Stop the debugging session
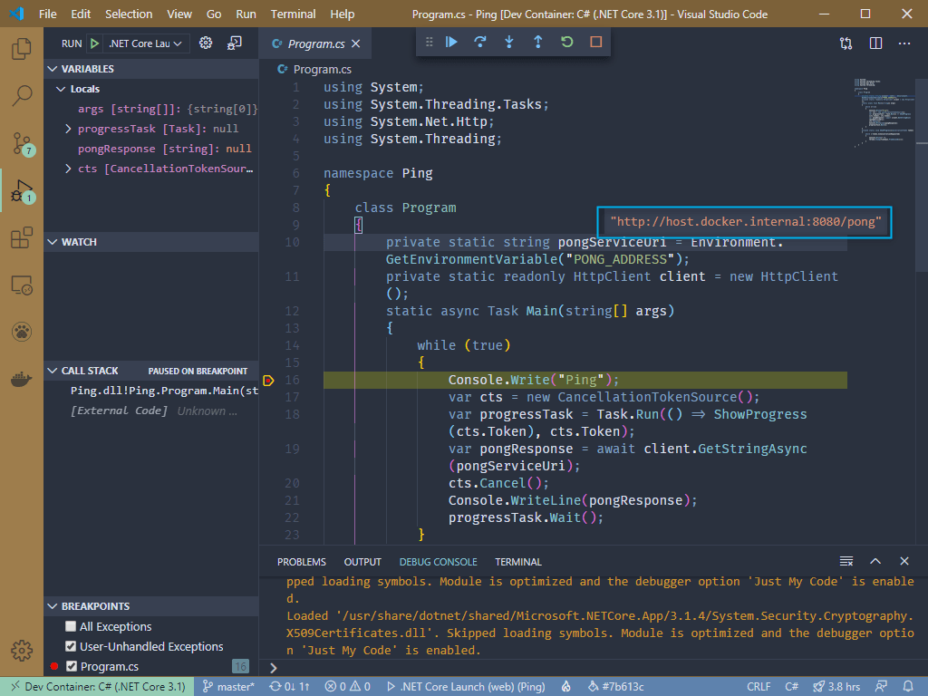928x696 pixels. coord(595,42)
